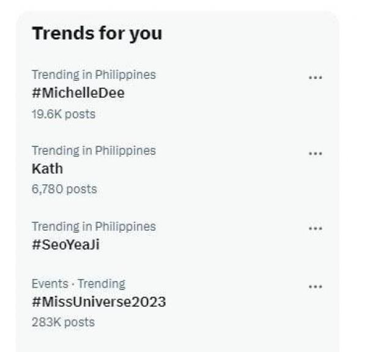
Task: Select the 283K posts count
Action: [63, 322]
